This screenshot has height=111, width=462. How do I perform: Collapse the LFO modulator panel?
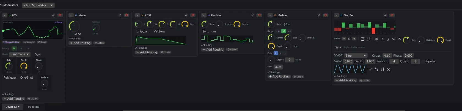(5, 15)
